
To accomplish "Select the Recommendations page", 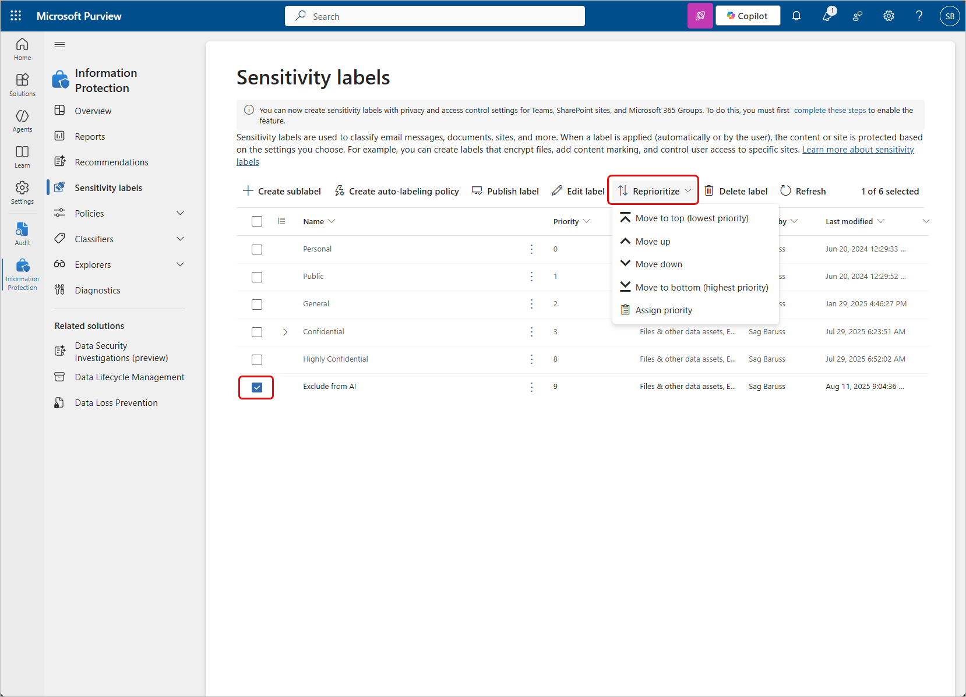I will point(111,161).
